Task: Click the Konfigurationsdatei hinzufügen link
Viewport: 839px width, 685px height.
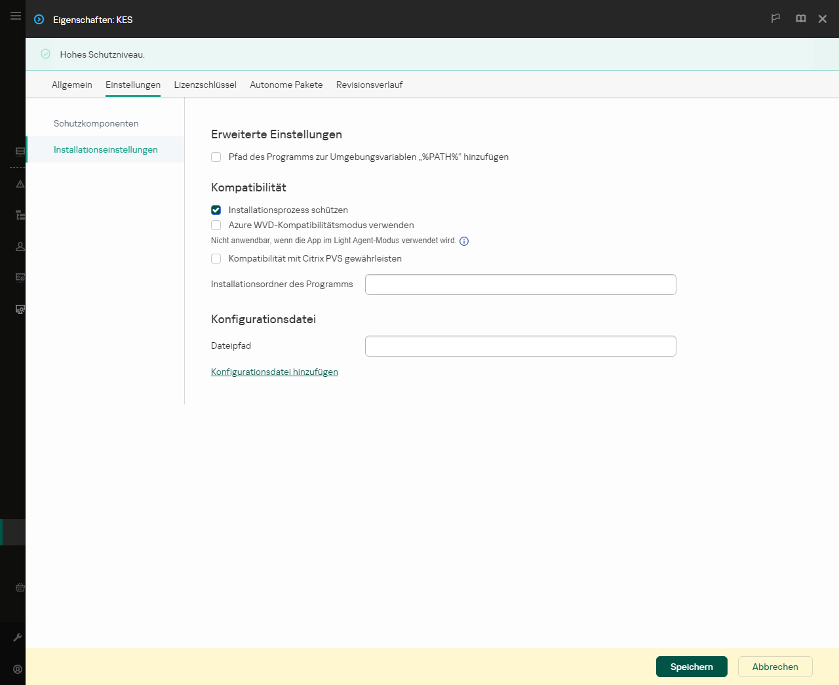Action: [274, 372]
